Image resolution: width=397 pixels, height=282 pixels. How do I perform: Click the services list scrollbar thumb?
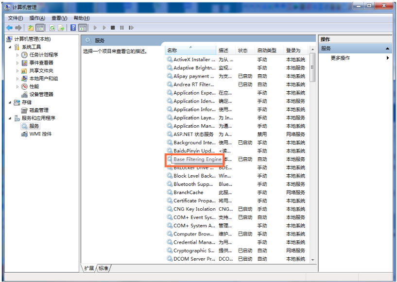pos(312,67)
